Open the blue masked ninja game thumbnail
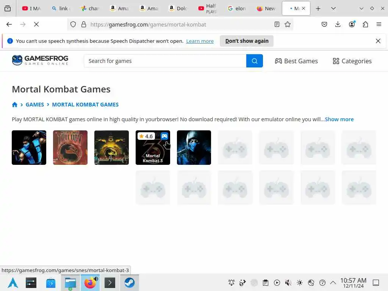388x291 pixels. (x=194, y=147)
